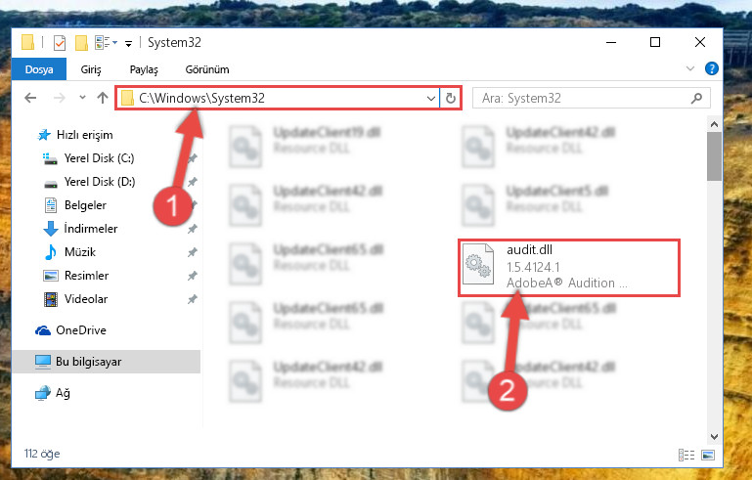The height and width of the screenshot is (480, 752).
Task: Click the New folder icon in quick access toolbar
Action: [81, 43]
